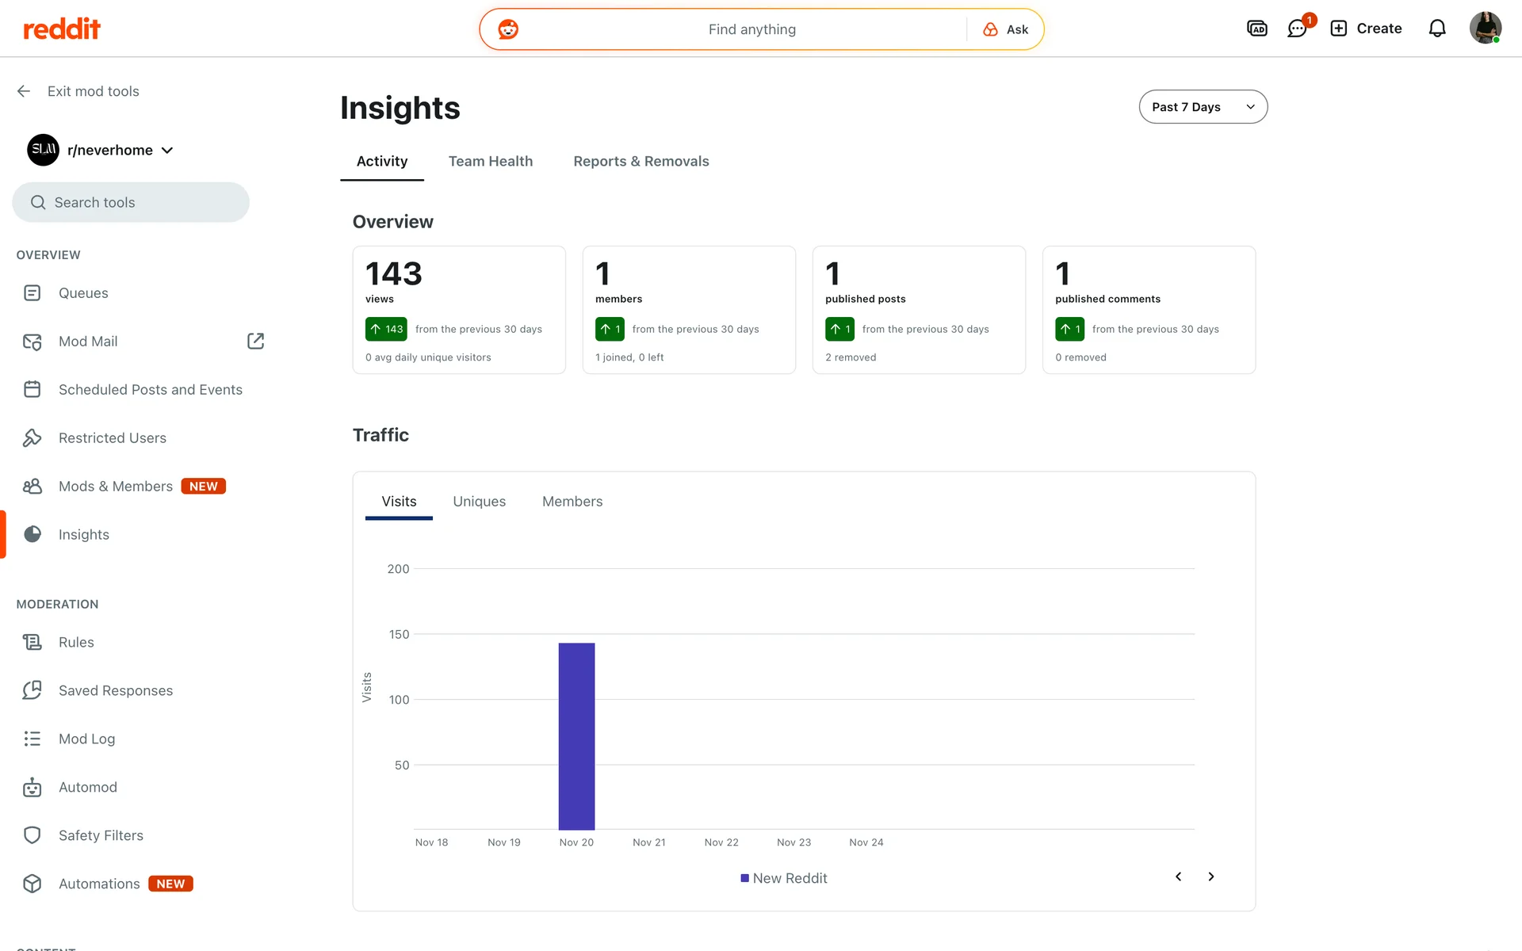
Task: Open the chat messages icon
Action: (1297, 29)
